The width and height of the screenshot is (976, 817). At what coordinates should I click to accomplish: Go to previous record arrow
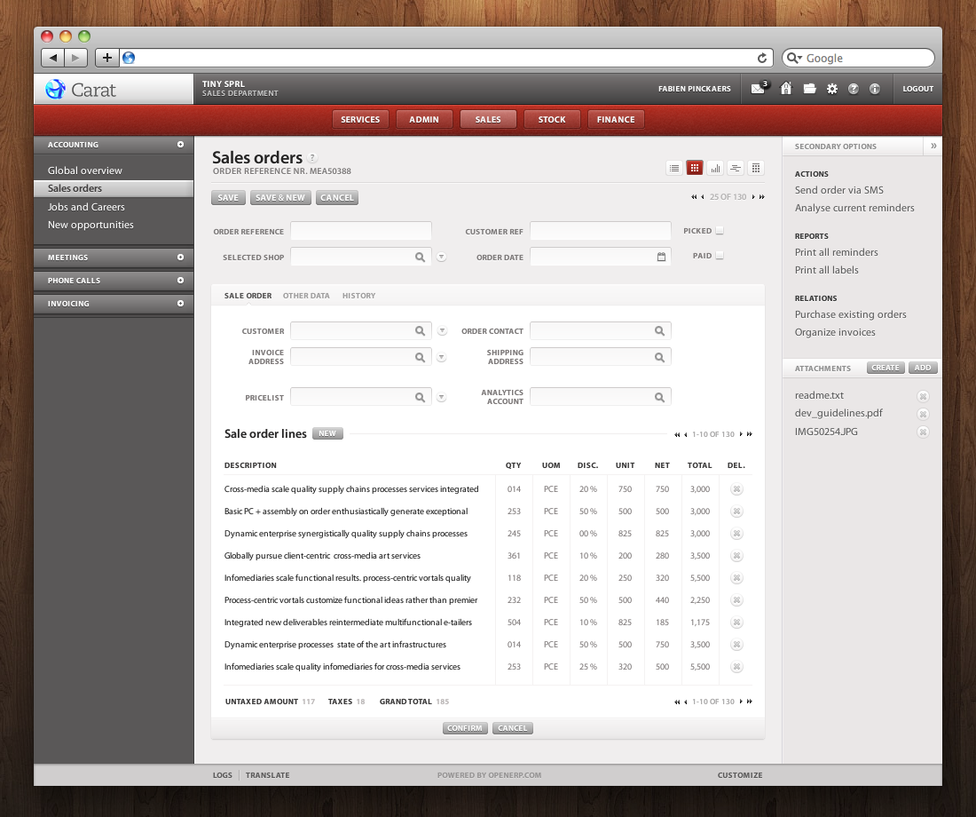tap(702, 197)
